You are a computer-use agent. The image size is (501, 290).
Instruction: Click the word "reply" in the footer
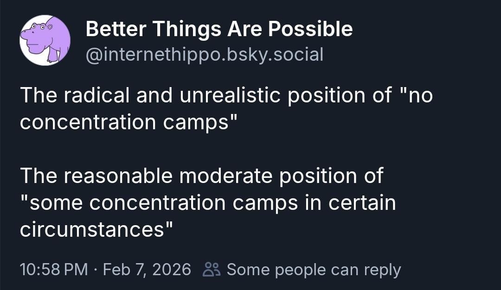(381, 269)
